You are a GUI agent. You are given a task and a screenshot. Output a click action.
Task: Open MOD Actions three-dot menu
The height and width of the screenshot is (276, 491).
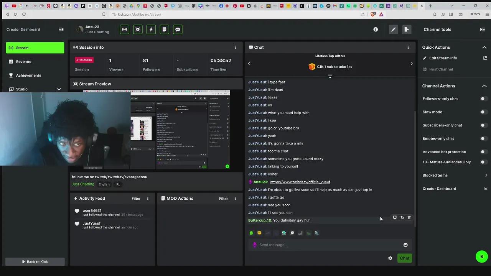click(235, 198)
